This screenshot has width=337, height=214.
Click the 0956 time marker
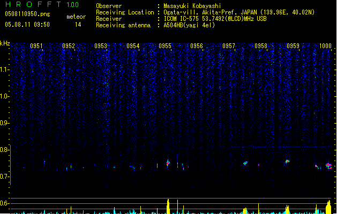[197, 46]
